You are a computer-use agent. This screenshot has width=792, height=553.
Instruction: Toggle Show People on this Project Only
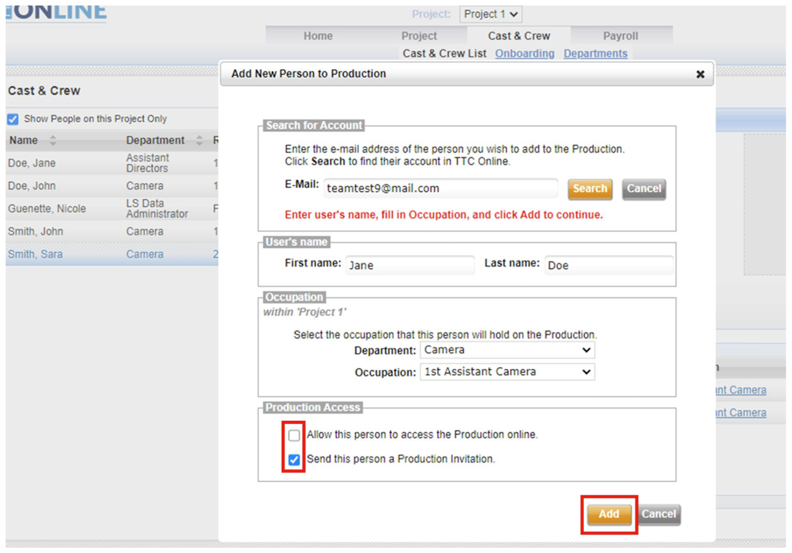coord(13,119)
